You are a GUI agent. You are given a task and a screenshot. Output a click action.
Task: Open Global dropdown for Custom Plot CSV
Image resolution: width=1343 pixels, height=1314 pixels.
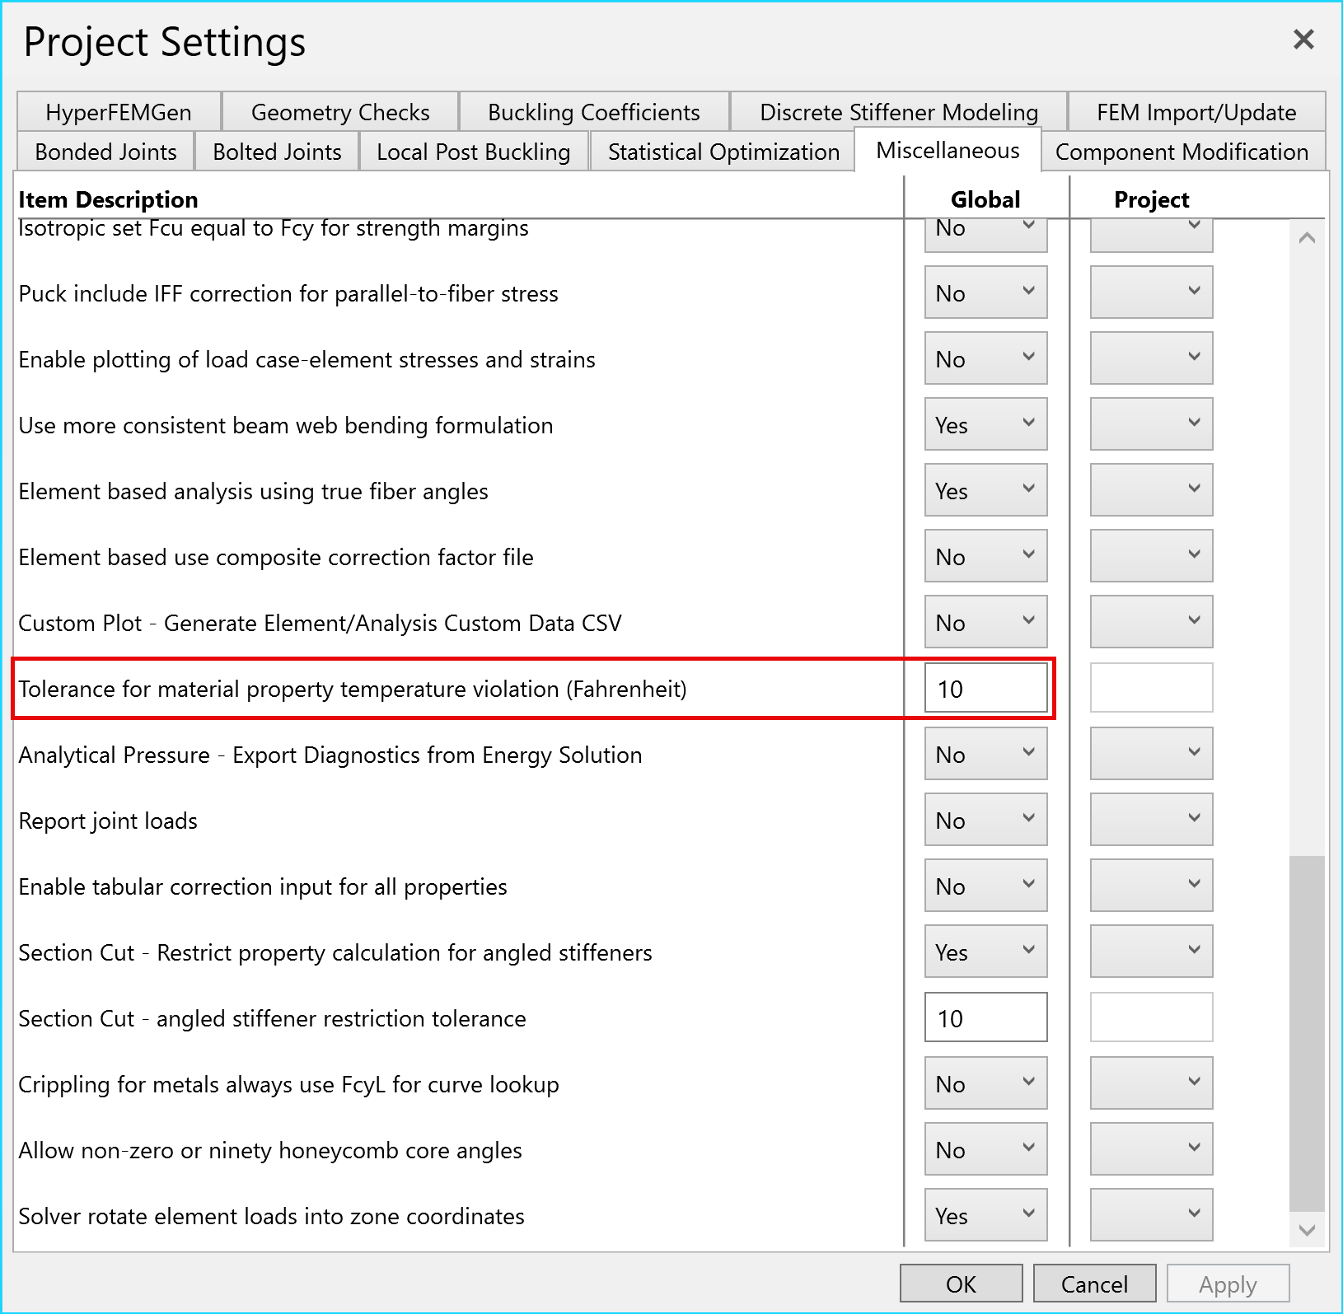click(x=985, y=622)
